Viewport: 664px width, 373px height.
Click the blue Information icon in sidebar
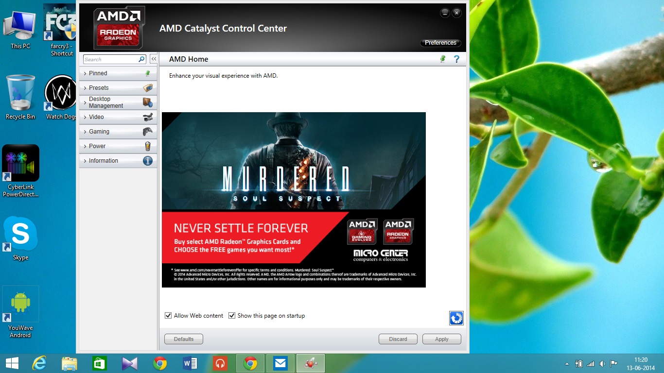click(148, 161)
